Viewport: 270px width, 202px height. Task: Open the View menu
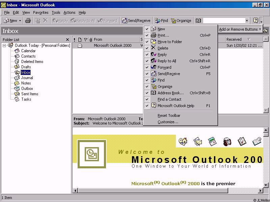click(26, 12)
